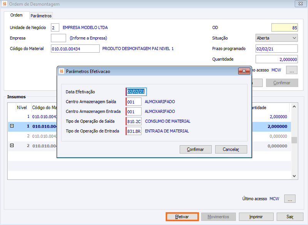Click ALMOXARIFADO beside Centro Armazenagem Entrada
Viewport: 308px width, 225px height.
tap(160, 111)
